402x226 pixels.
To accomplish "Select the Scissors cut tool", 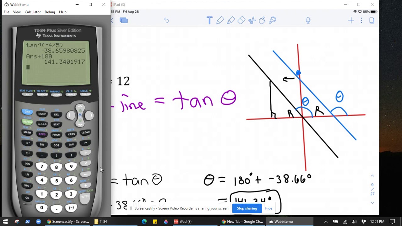I will [252, 20].
